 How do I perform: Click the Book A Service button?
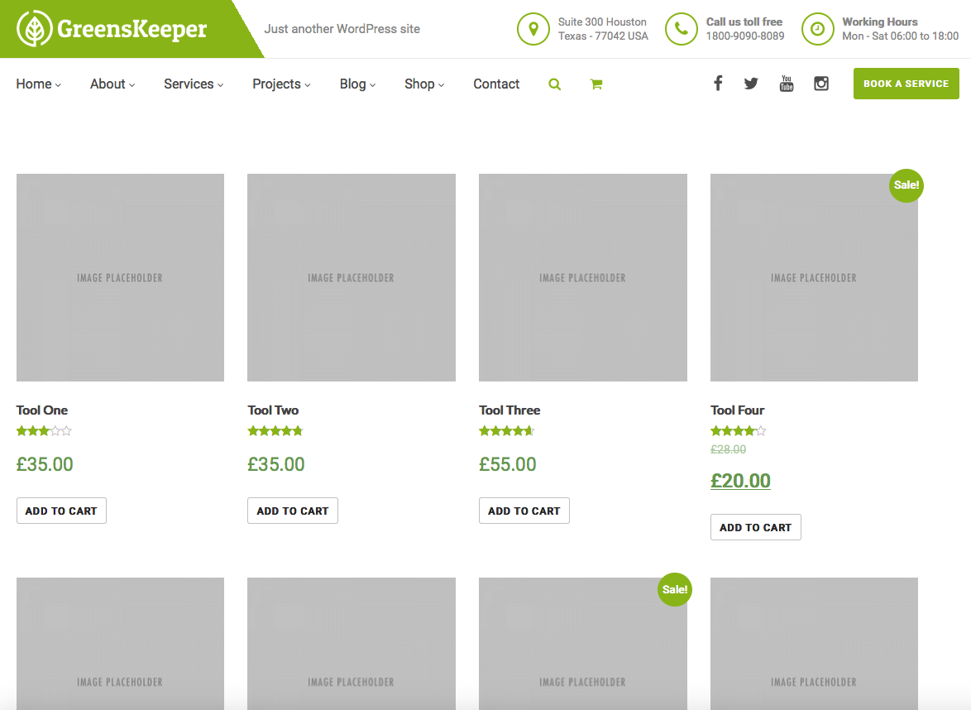click(906, 84)
